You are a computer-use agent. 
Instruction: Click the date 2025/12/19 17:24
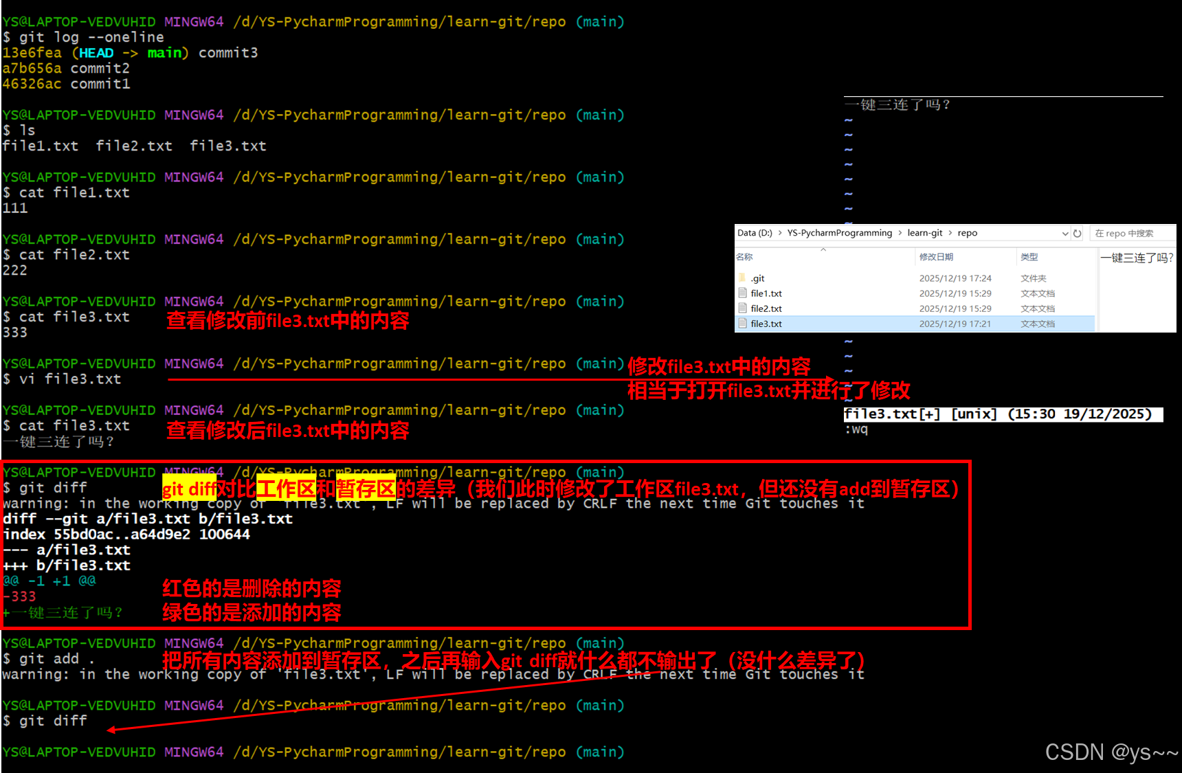click(x=955, y=278)
